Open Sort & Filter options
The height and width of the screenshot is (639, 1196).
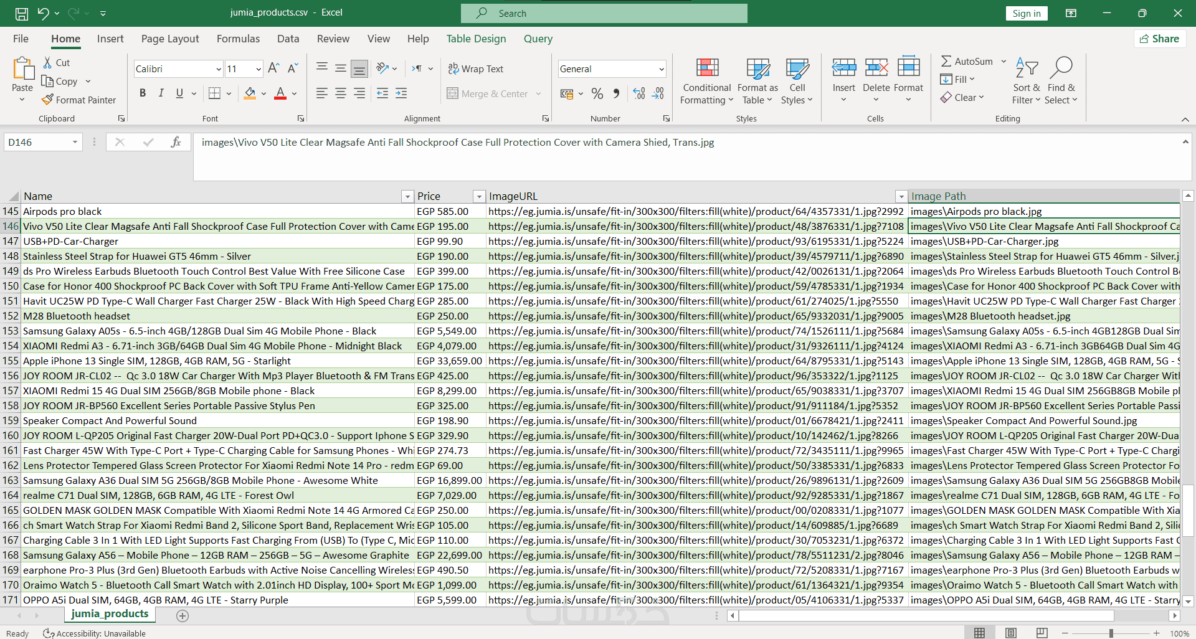tap(1027, 81)
